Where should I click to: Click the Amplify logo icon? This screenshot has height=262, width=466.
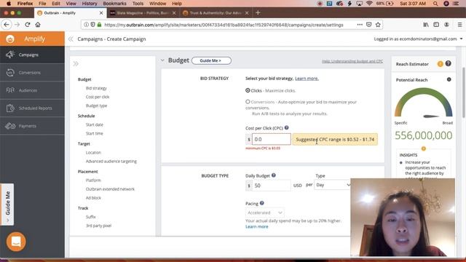(10, 39)
